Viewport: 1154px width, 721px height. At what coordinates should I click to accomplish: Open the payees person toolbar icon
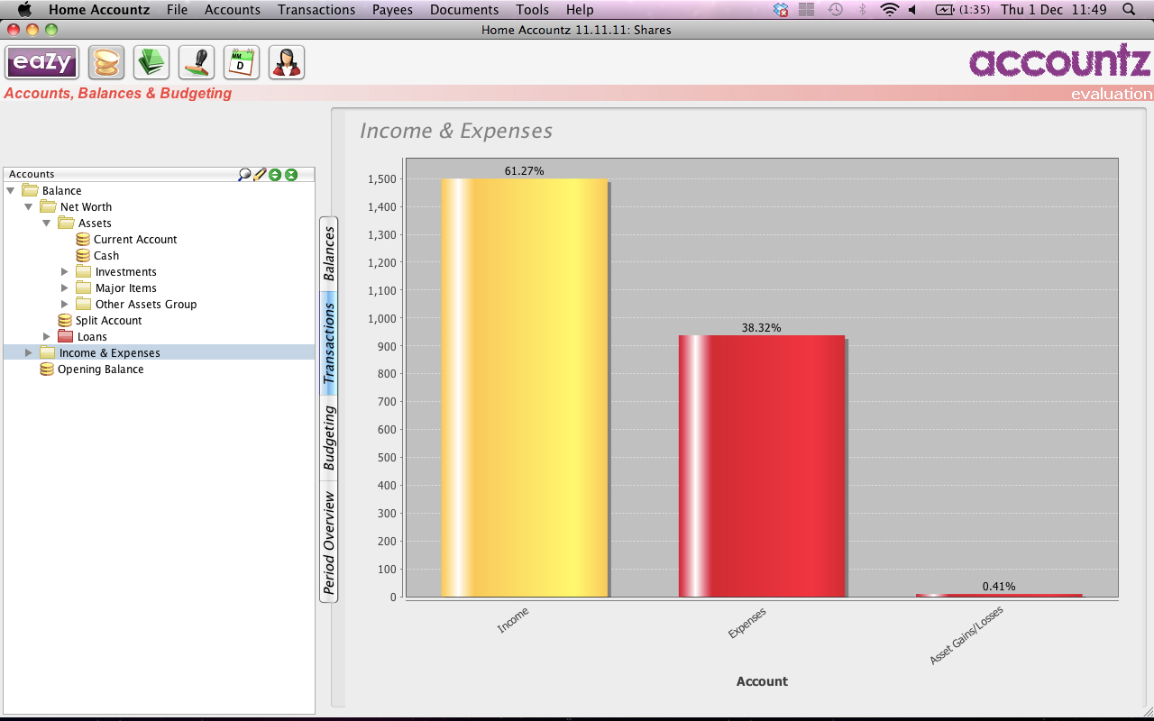(x=287, y=62)
